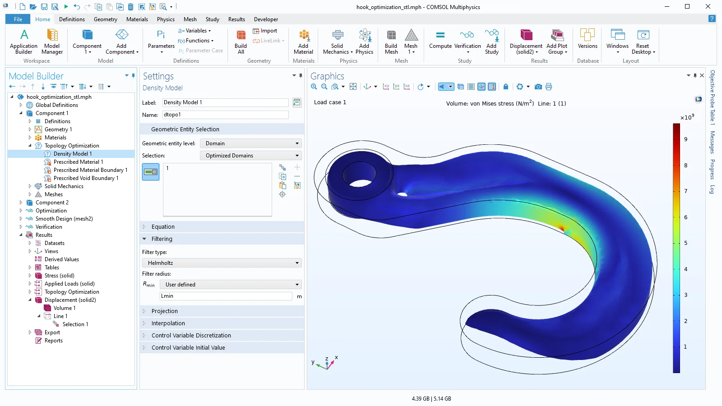The width and height of the screenshot is (722, 406).
Task: Click the Build Mesh icon
Action: coord(391,42)
